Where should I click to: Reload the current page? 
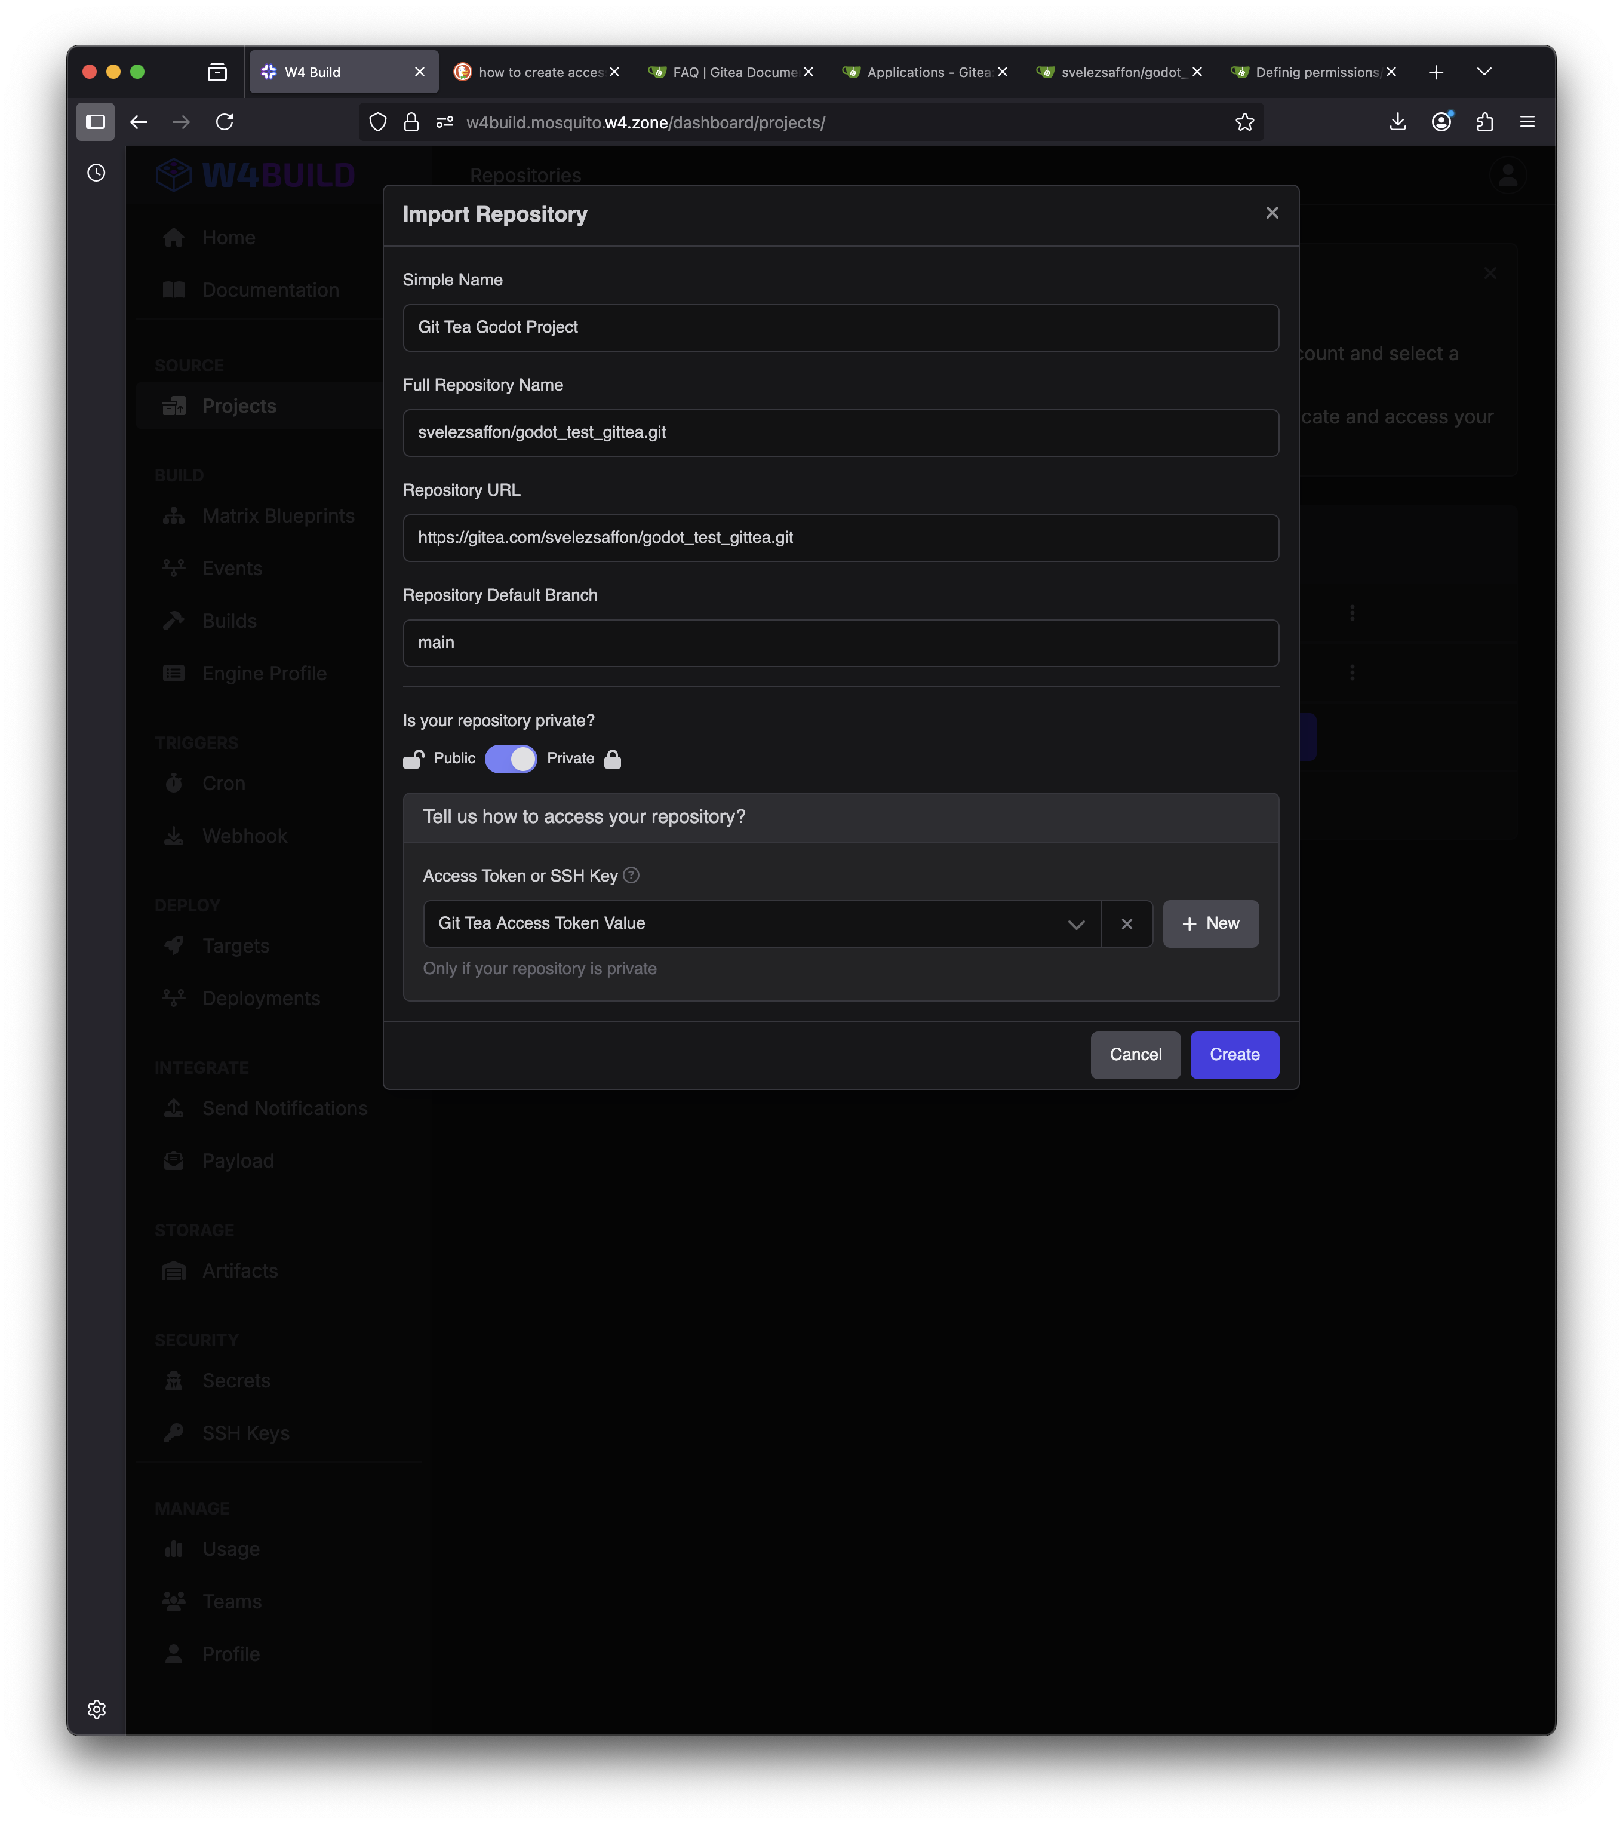(224, 122)
